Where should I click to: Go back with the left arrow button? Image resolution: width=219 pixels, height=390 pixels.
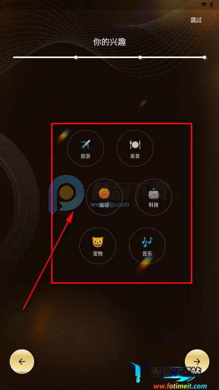coord(22,361)
